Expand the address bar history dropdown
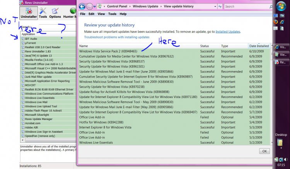 click(215, 7)
